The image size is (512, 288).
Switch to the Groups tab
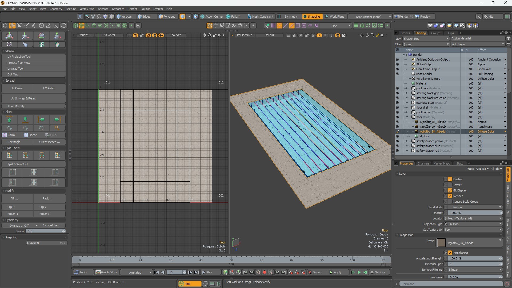pos(436,33)
